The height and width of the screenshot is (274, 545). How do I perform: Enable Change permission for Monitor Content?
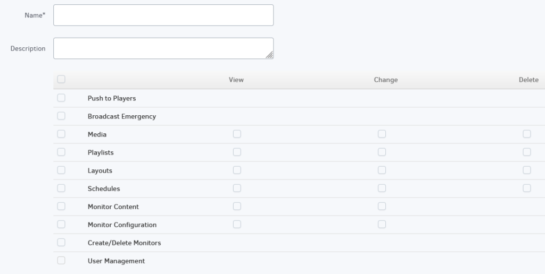coord(382,206)
